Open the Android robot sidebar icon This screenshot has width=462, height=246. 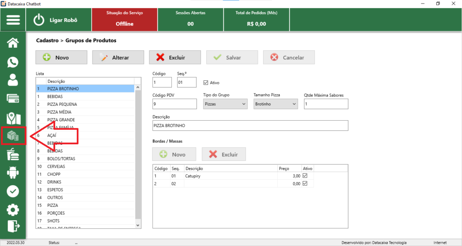tap(13, 173)
